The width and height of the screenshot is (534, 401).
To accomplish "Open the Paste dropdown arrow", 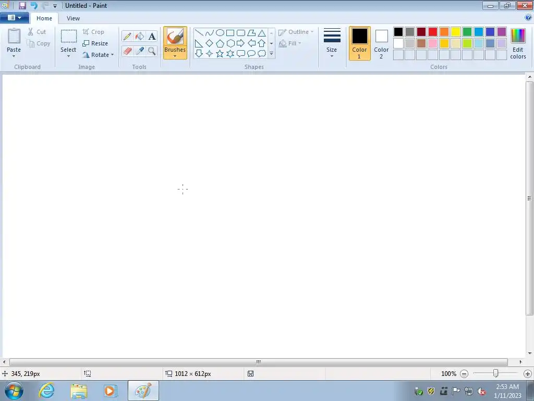I will (x=14, y=56).
